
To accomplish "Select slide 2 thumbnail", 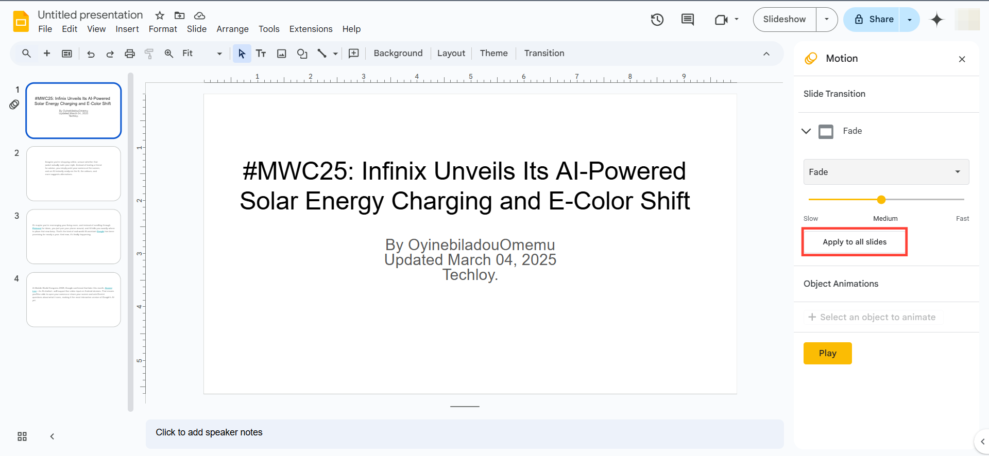I will click(74, 173).
